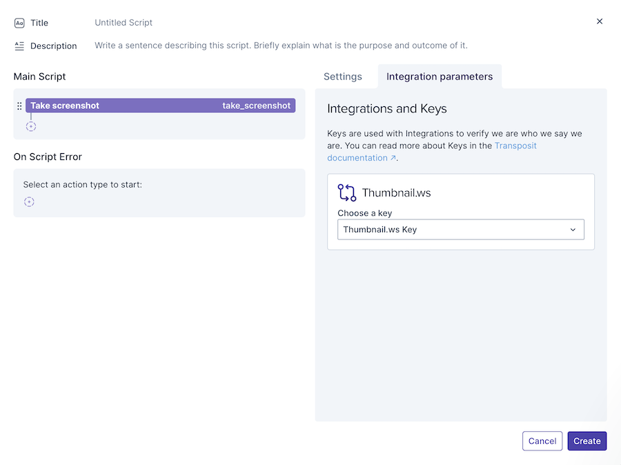This screenshot has width=621, height=465.
Task: Close the script dialog with X
Action: click(x=600, y=21)
